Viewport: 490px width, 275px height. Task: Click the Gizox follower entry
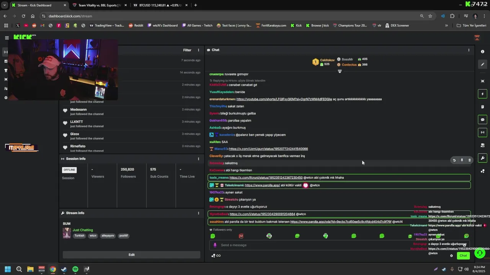coord(131,136)
